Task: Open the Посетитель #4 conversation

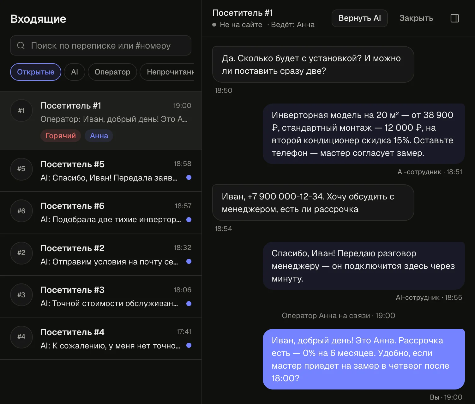Action: [x=101, y=339]
